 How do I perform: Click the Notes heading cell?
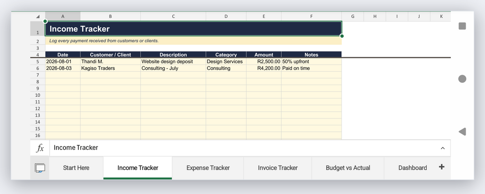point(311,54)
